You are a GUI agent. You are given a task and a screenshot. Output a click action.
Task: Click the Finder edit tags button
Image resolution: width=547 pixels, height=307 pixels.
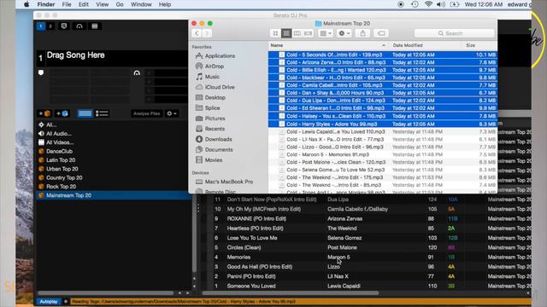point(381,33)
